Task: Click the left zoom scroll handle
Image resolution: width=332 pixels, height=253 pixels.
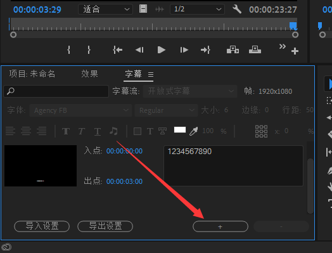Action: pos(13,35)
